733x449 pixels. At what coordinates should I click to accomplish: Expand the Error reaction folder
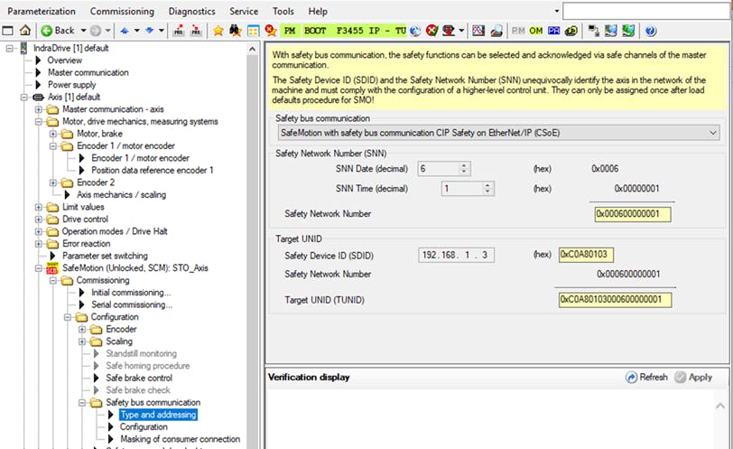(x=38, y=244)
